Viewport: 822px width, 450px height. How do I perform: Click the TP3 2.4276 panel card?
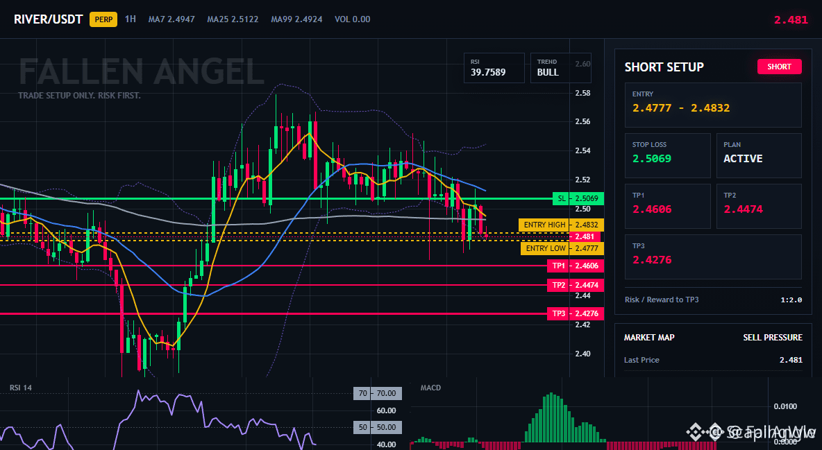tap(713, 257)
